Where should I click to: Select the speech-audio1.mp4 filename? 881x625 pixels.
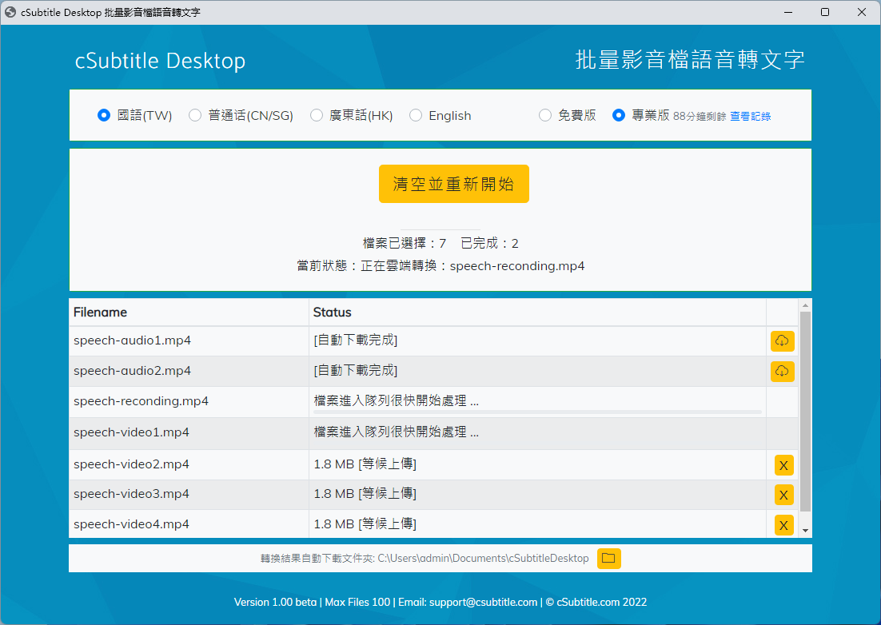click(132, 340)
